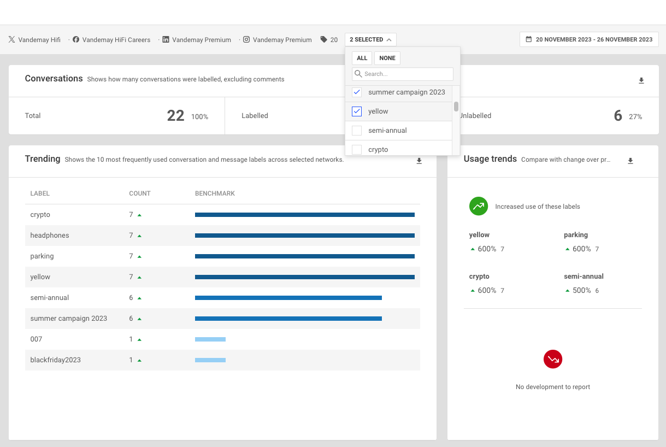Click the Total conversations value 22
Image resolution: width=666 pixels, height=447 pixels.
click(175, 115)
